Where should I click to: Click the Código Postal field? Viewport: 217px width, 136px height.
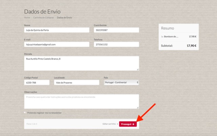37,82
